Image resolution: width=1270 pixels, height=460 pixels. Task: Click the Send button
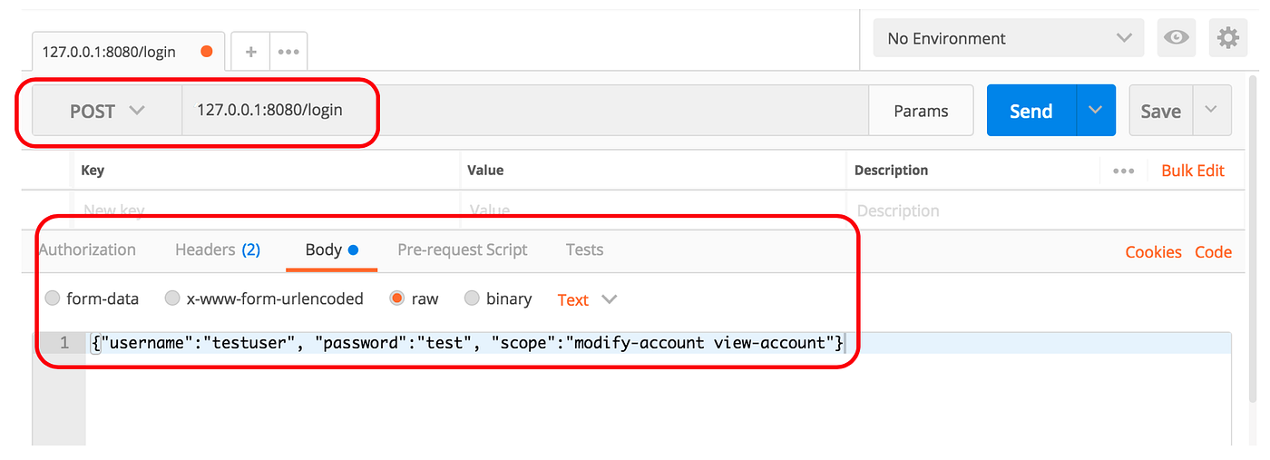click(x=1031, y=111)
